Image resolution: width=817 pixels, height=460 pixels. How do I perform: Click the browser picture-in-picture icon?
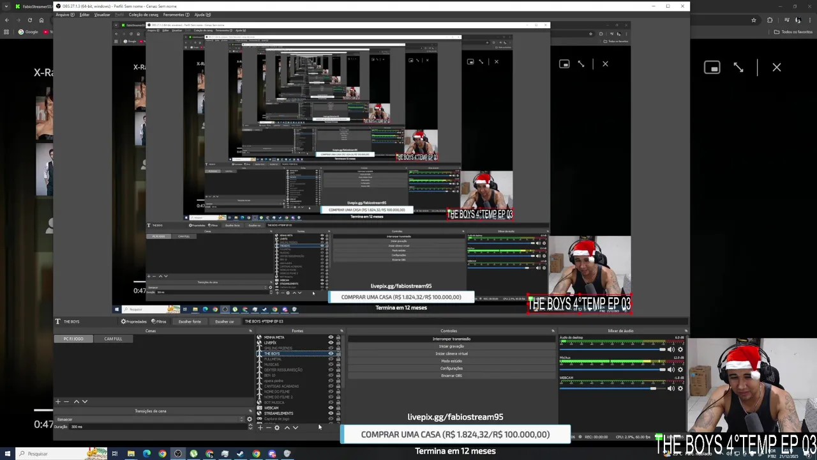click(x=712, y=68)
